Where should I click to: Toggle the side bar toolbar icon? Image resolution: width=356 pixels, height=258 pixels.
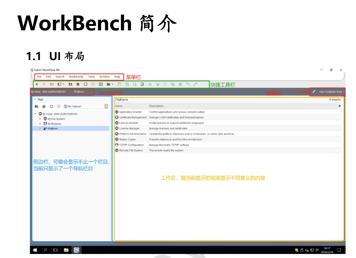click(x=60, y=84)
